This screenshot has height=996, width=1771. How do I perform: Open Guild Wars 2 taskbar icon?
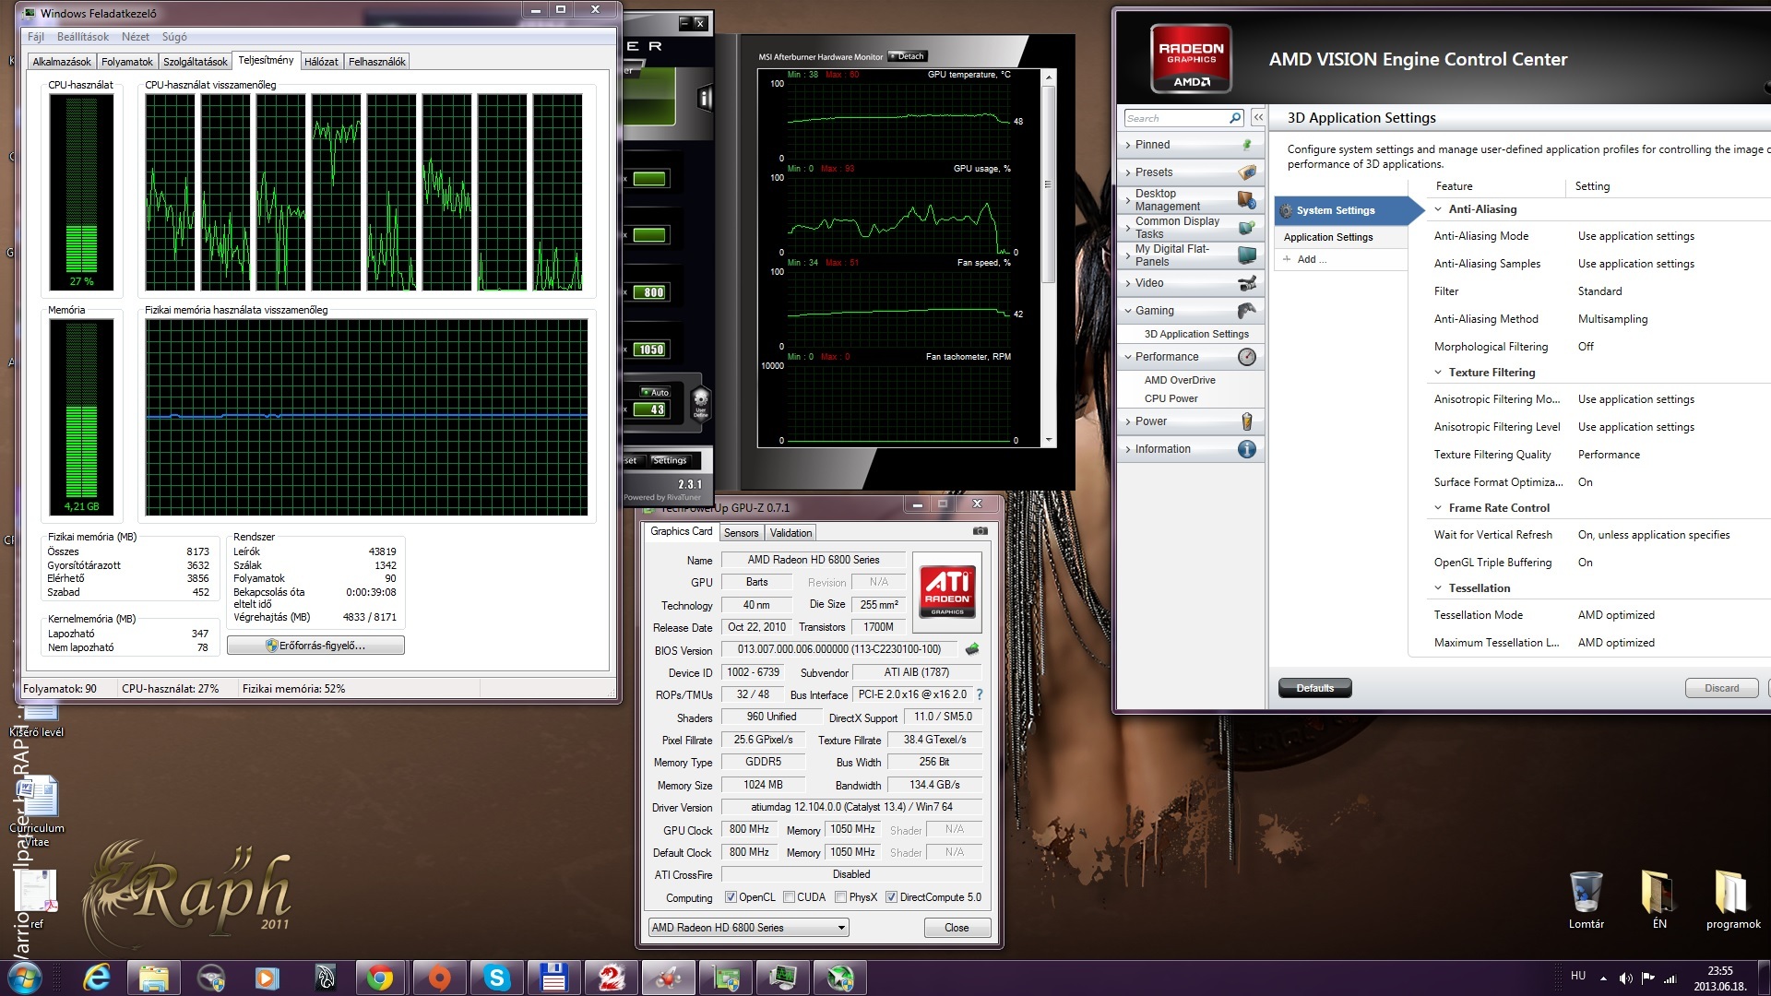[x=611, y=978]
